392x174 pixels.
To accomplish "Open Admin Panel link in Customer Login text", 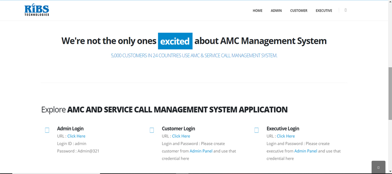I will pyautogui.click(x=201, y=151).
